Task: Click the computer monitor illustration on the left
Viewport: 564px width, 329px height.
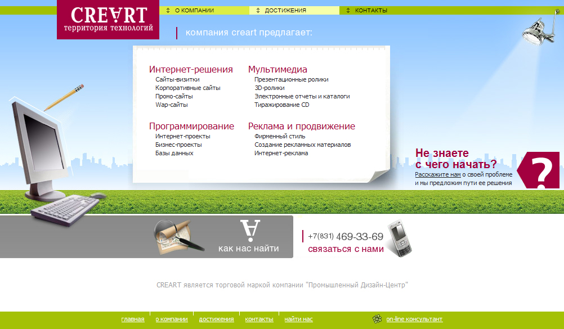Action: point(42,141)
